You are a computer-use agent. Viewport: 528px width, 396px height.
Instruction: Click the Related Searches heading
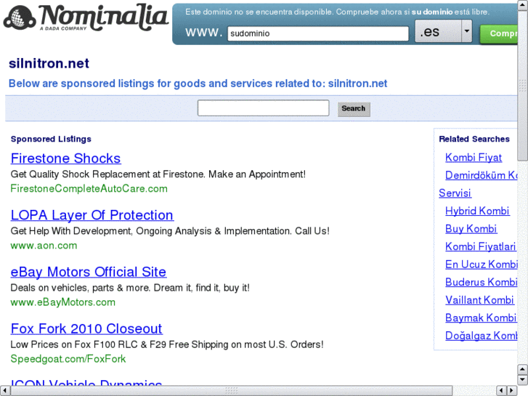click(x=474, y=139)
